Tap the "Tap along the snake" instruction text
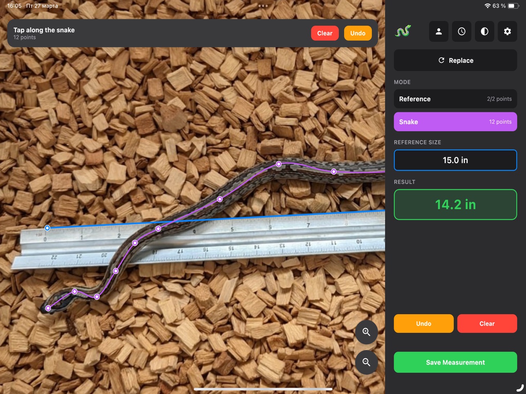 (44, 30)
